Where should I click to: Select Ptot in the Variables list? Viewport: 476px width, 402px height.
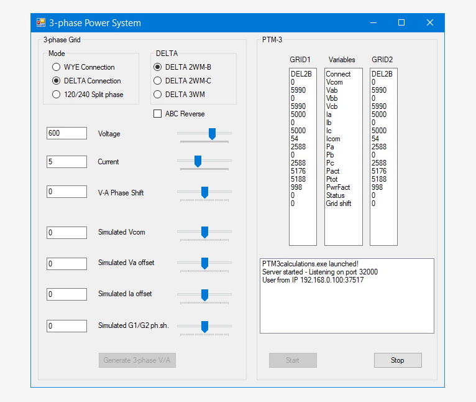point(332,179)
